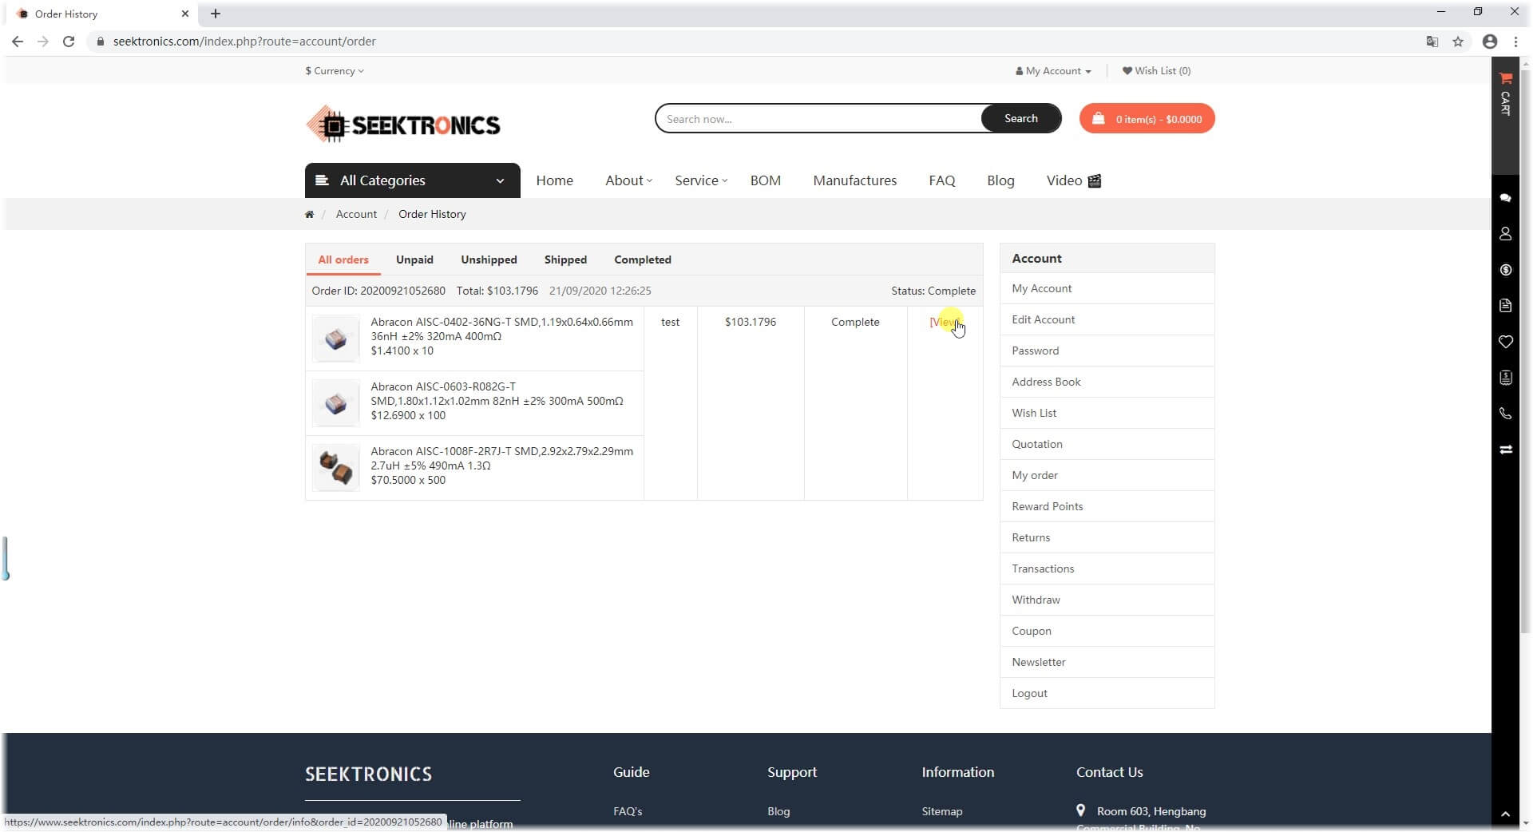Open Newsletter in account sidebar

pyautogui.click(x=1107, y=662)
